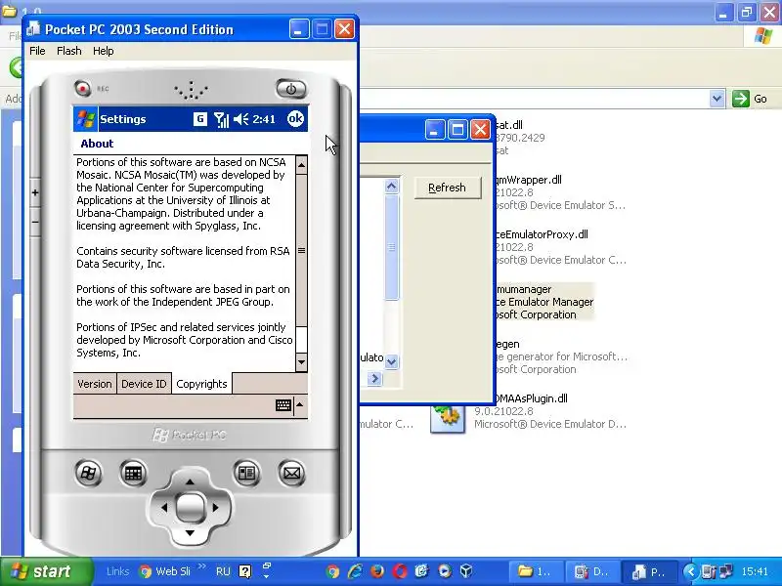Open the emulator Help menu
The image size is (782, 586).
(104, 51)
